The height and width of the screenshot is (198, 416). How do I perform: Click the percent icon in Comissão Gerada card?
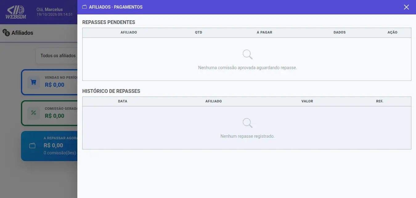34,113
